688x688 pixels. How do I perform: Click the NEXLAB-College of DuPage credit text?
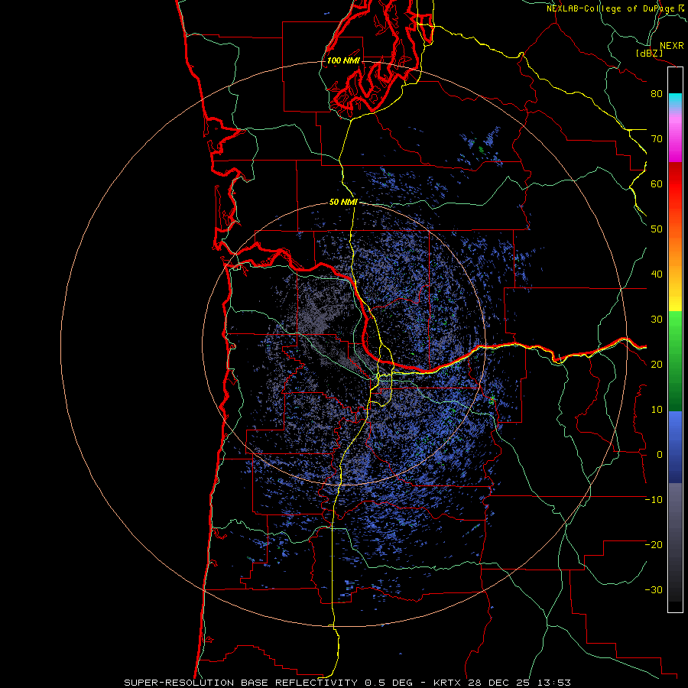coord(611,8)
